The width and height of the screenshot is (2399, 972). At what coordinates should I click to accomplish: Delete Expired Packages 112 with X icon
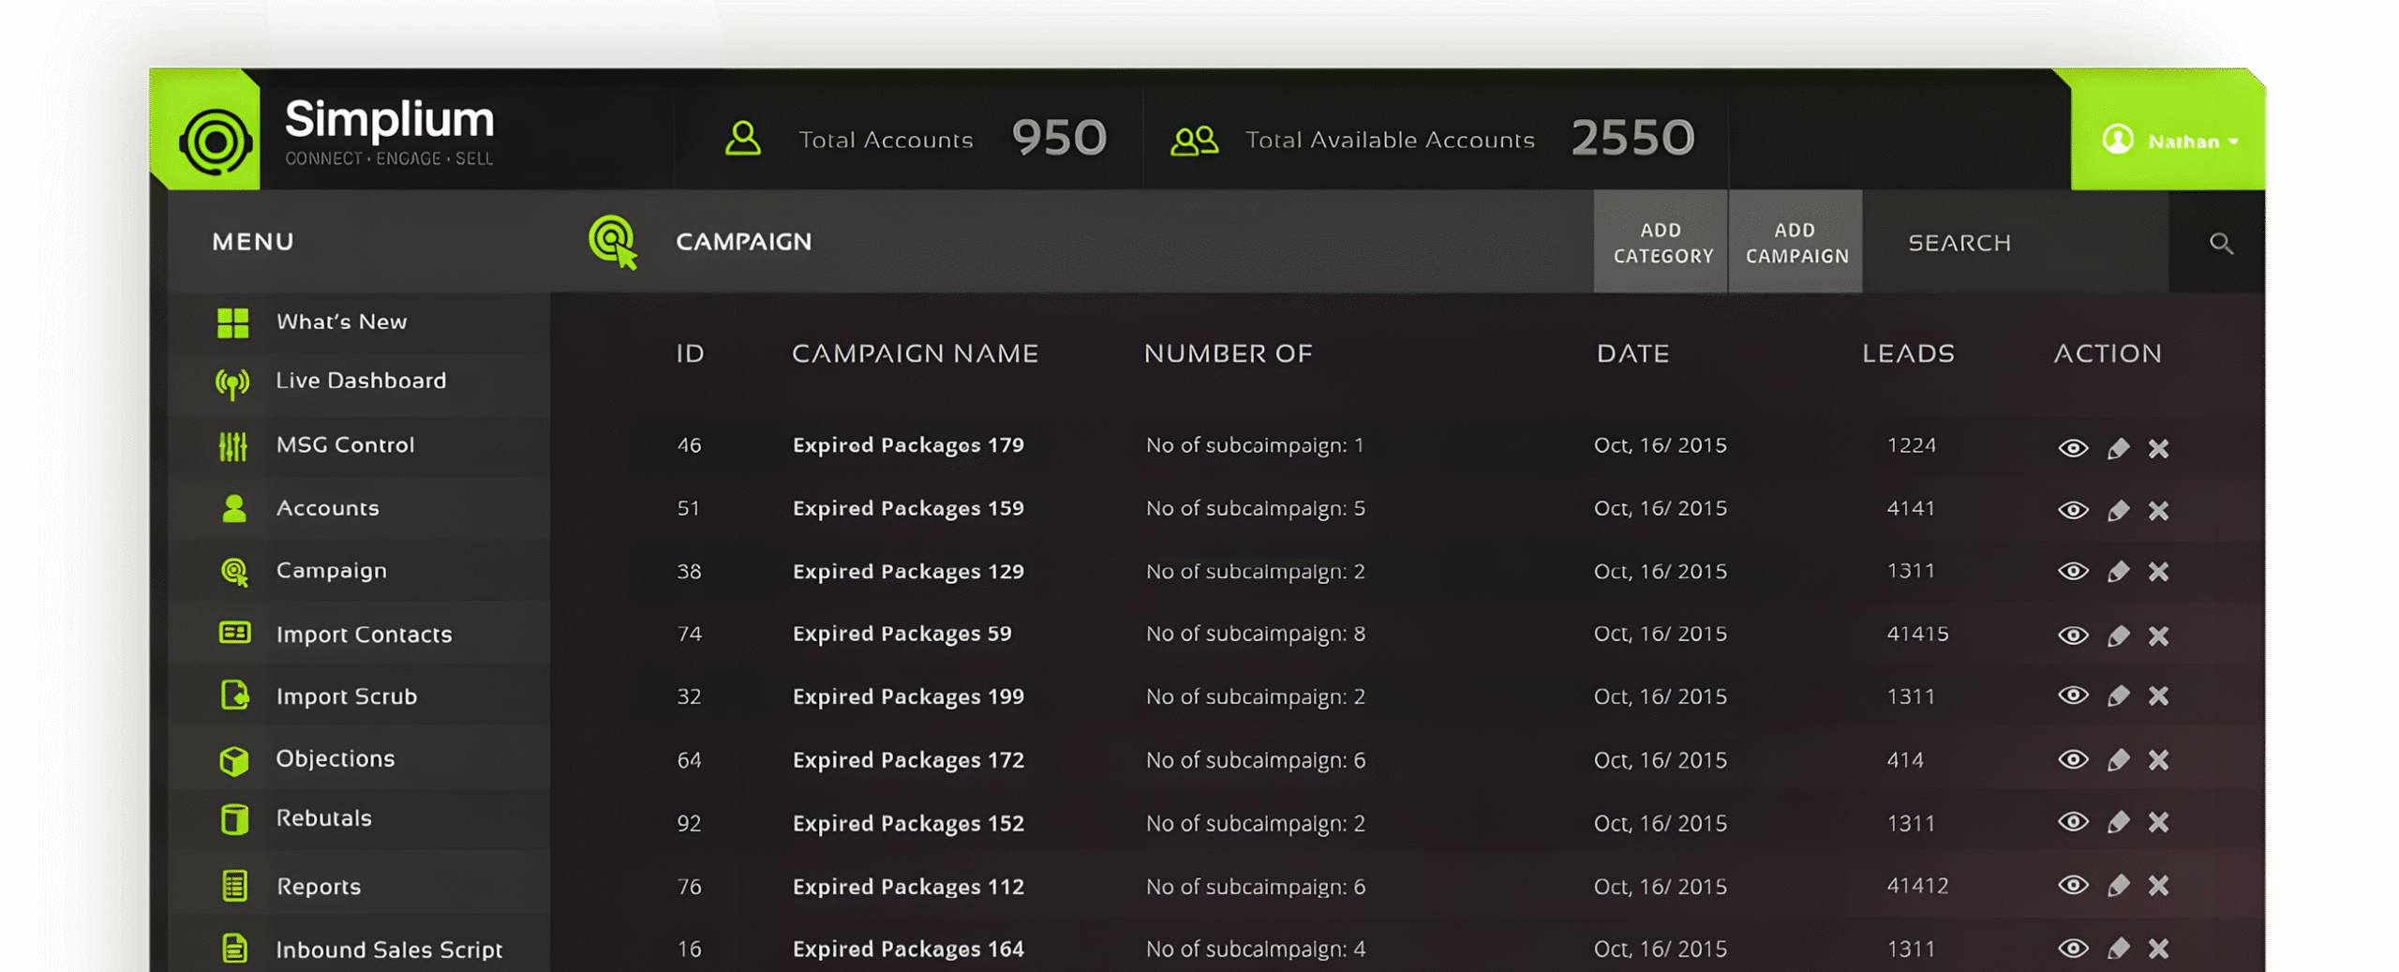click(2159, 886)
